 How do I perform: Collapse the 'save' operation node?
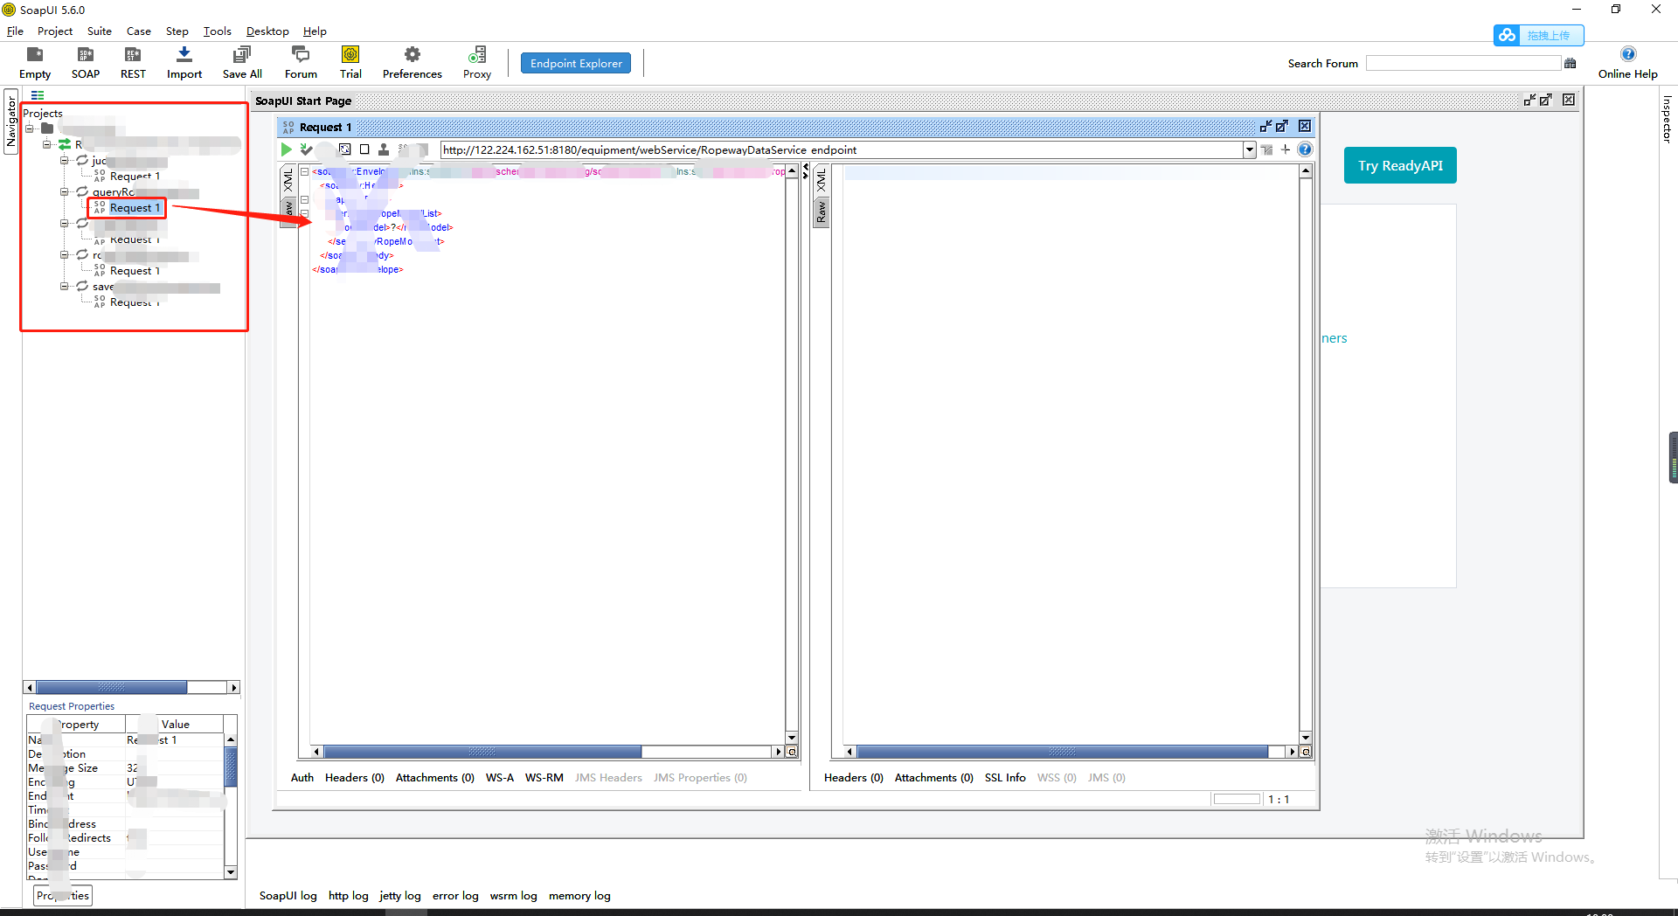coord(64,286)
